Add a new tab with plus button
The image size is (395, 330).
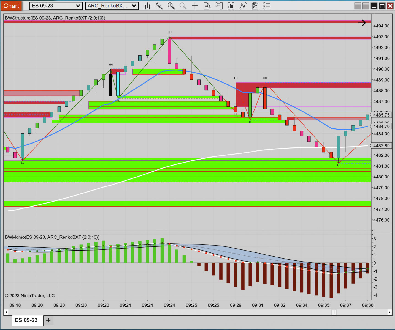click(x=48, y=320)
